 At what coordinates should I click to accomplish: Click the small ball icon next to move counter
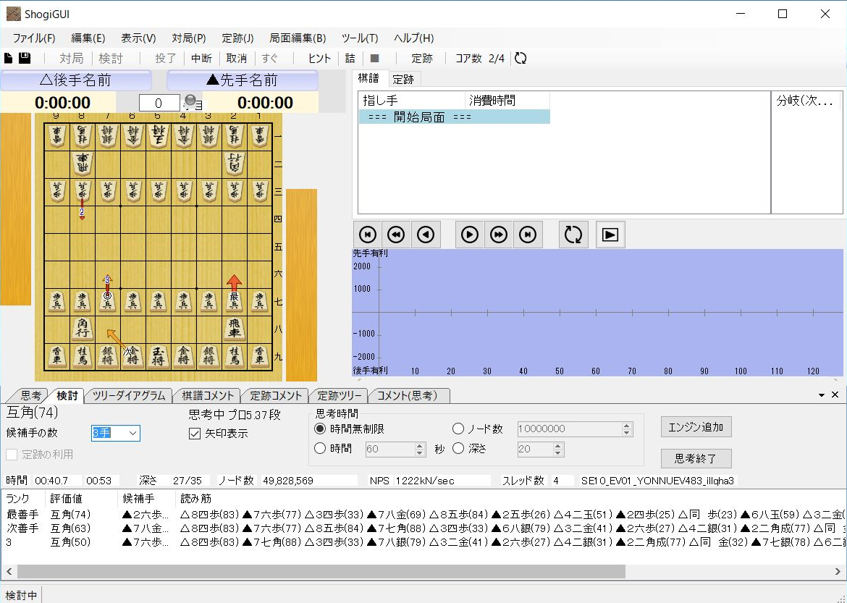190,100
